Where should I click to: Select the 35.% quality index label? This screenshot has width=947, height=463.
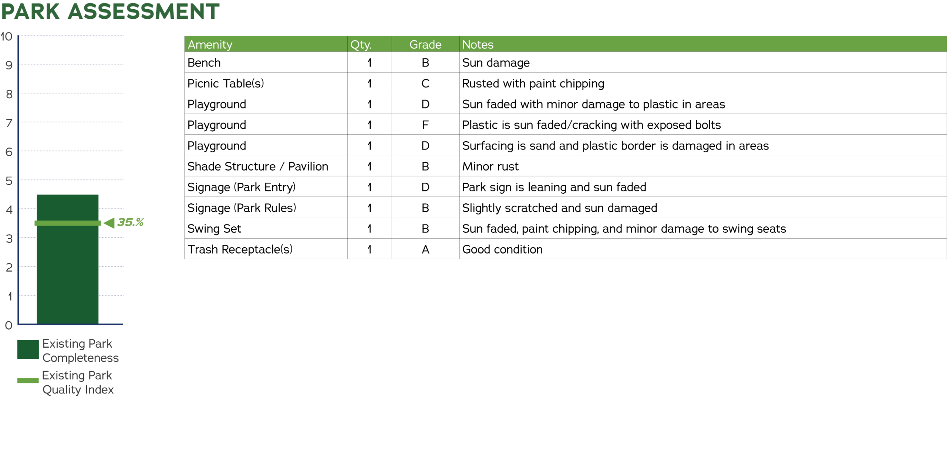click(131, 222)
